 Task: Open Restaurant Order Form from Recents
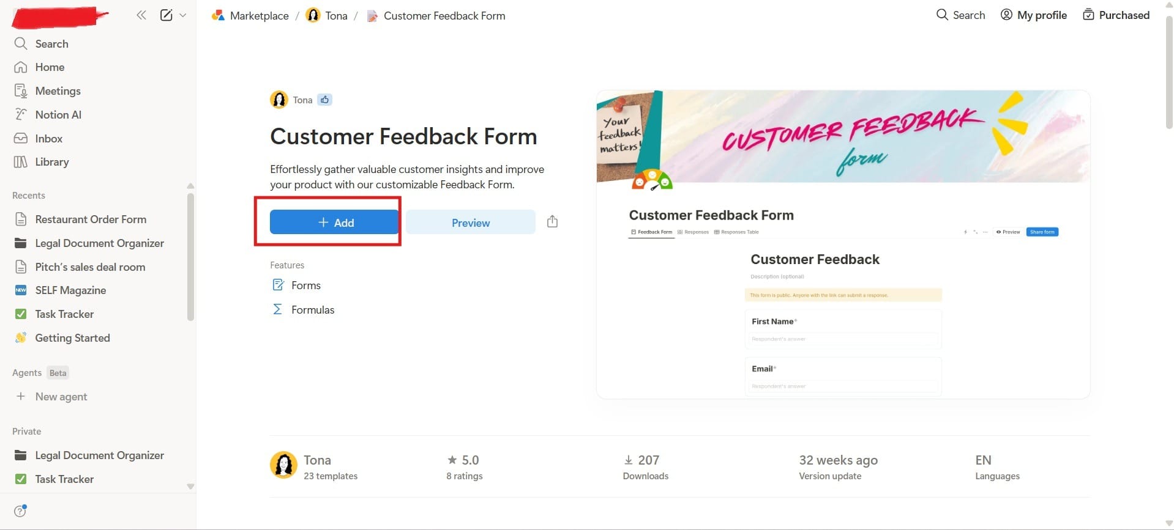tap(91, 219)
